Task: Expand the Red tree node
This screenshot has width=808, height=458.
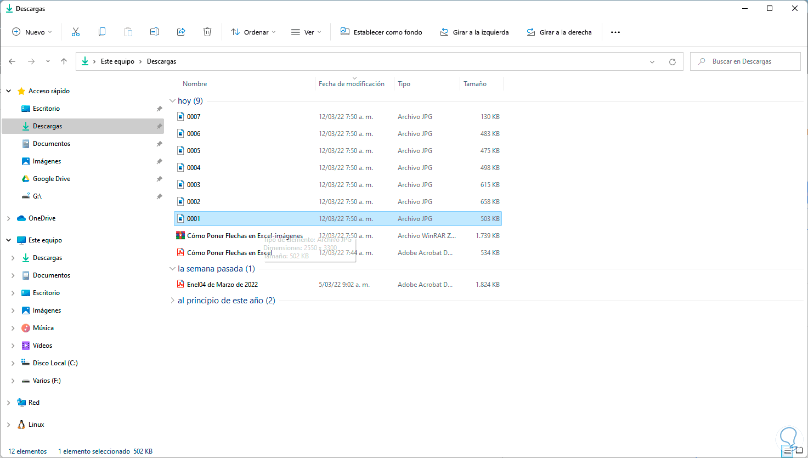Action: tap(9, 403)
